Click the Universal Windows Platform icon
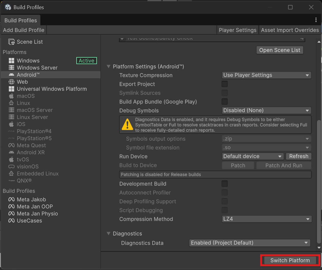This screenshot has width=322, height=270. pos(11,89)
